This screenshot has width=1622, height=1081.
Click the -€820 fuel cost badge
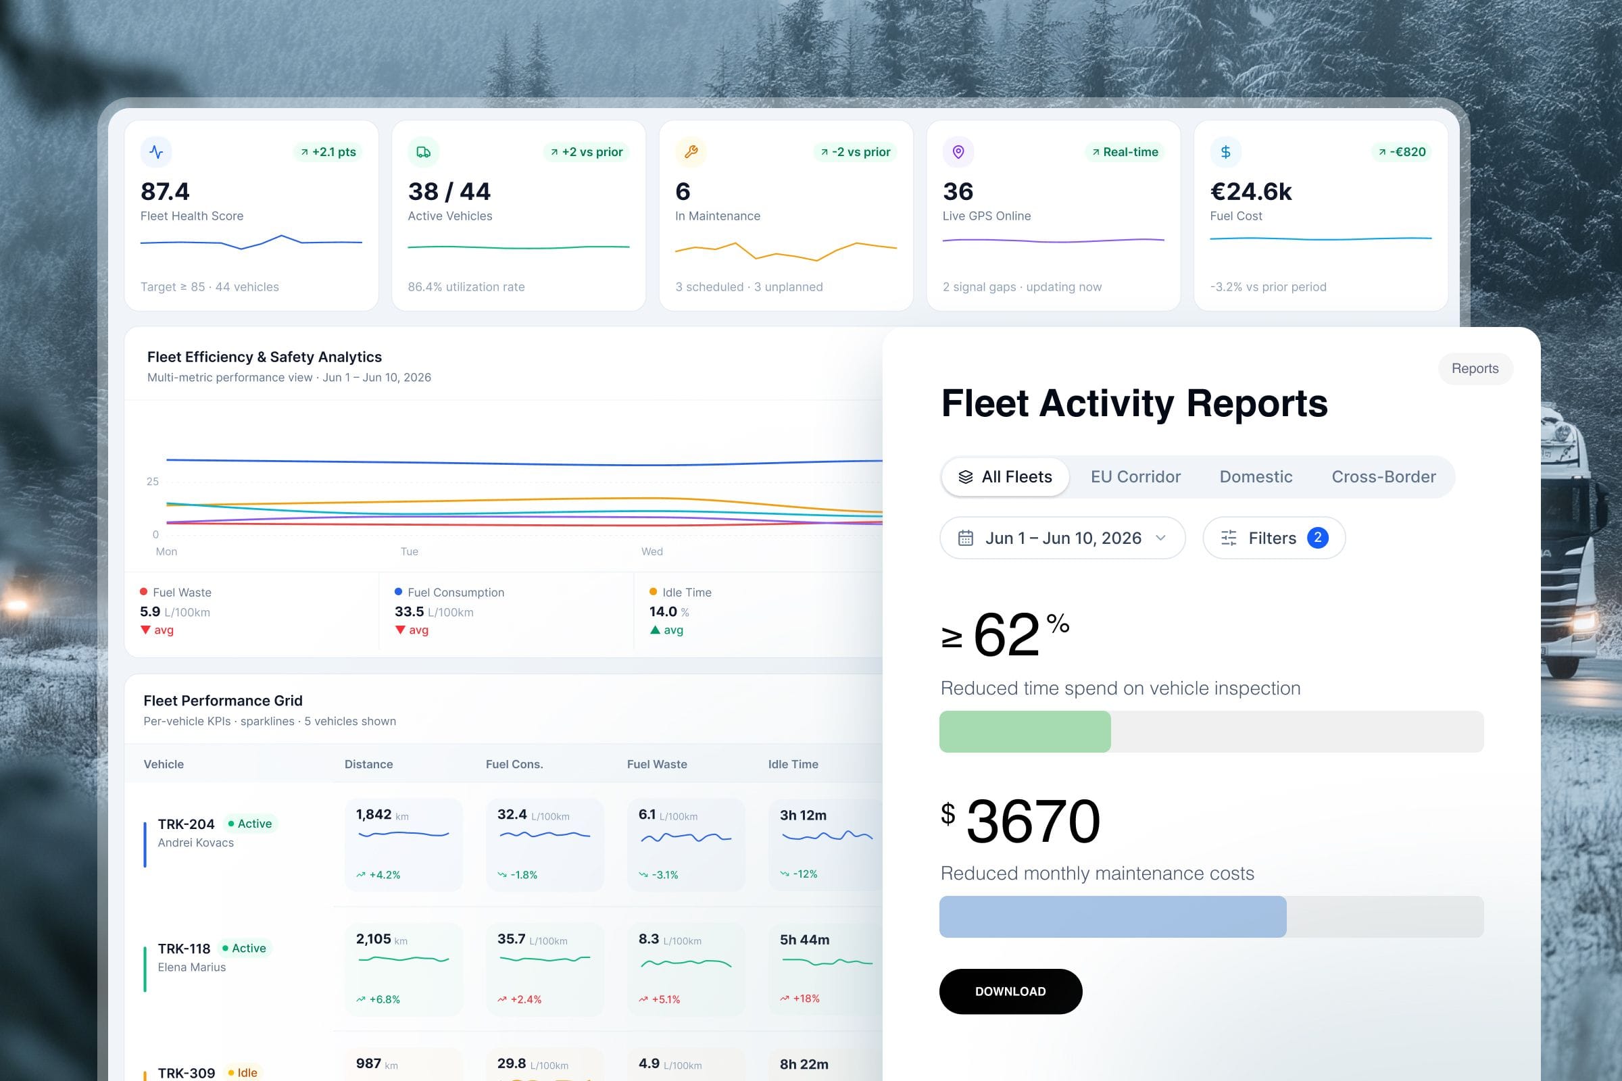click(x=1401, y=151)
